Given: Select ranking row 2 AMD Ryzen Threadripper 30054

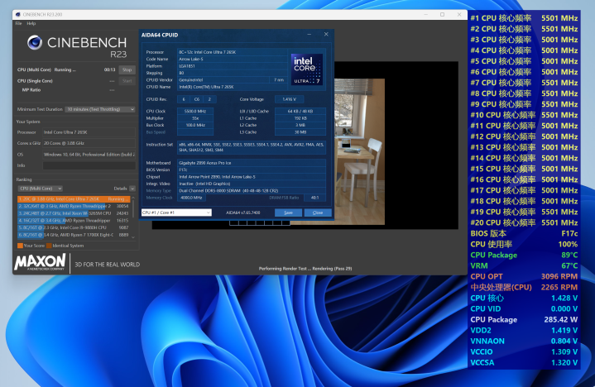Looking at the screenshot, I should [x=74, y=206].
